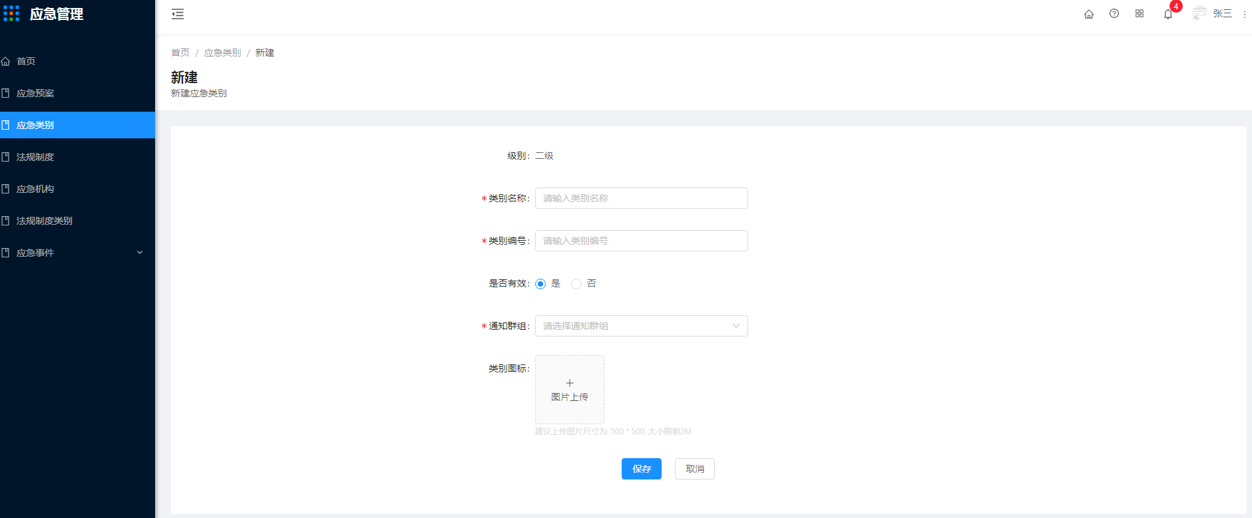The width and height of the screenshot is (1252, 518).
Task: Open the vertical three-dot more menu
Action: point(1244,14)
